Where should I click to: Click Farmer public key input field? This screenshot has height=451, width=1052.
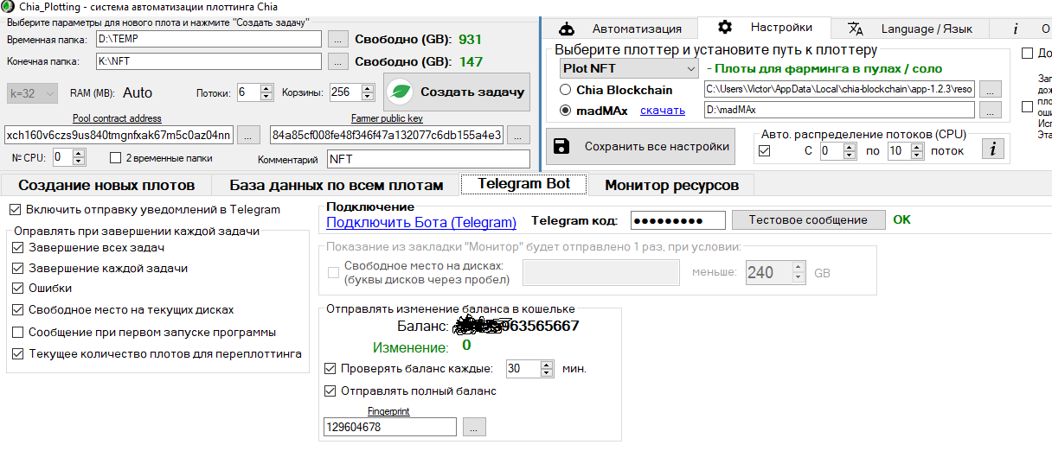(x=386, y=135)
